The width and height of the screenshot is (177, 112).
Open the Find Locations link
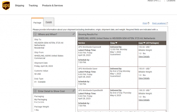159,23
